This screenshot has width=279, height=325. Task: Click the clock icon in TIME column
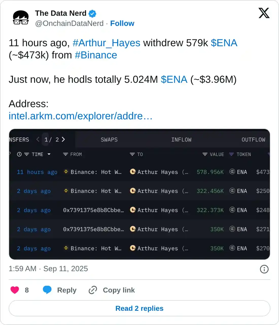click(x=19, y=154)
